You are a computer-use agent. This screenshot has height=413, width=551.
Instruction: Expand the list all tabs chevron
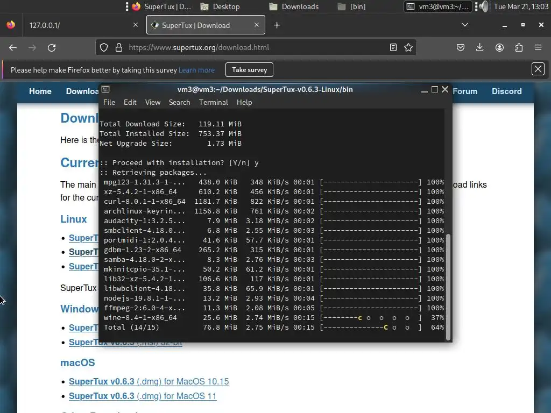pos(465,25)
